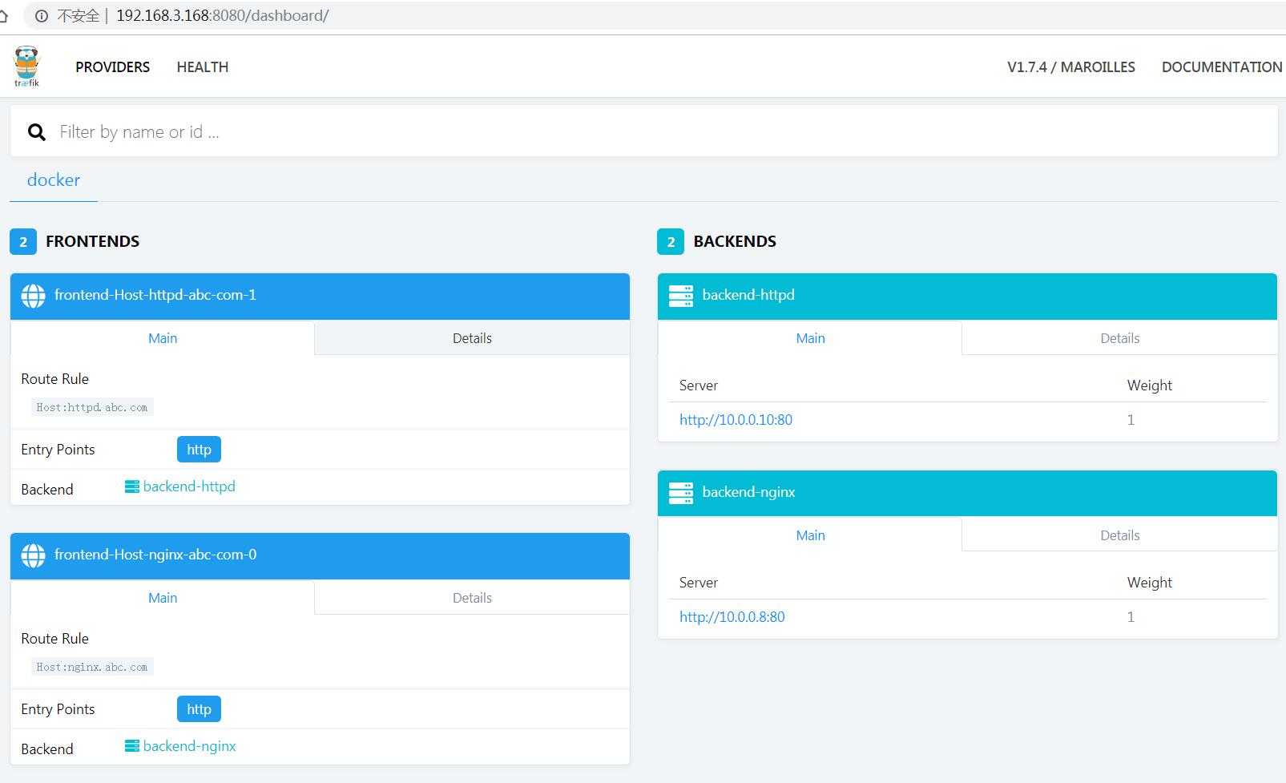
Task: Click the frontends count badge 2
Action: 23,242
